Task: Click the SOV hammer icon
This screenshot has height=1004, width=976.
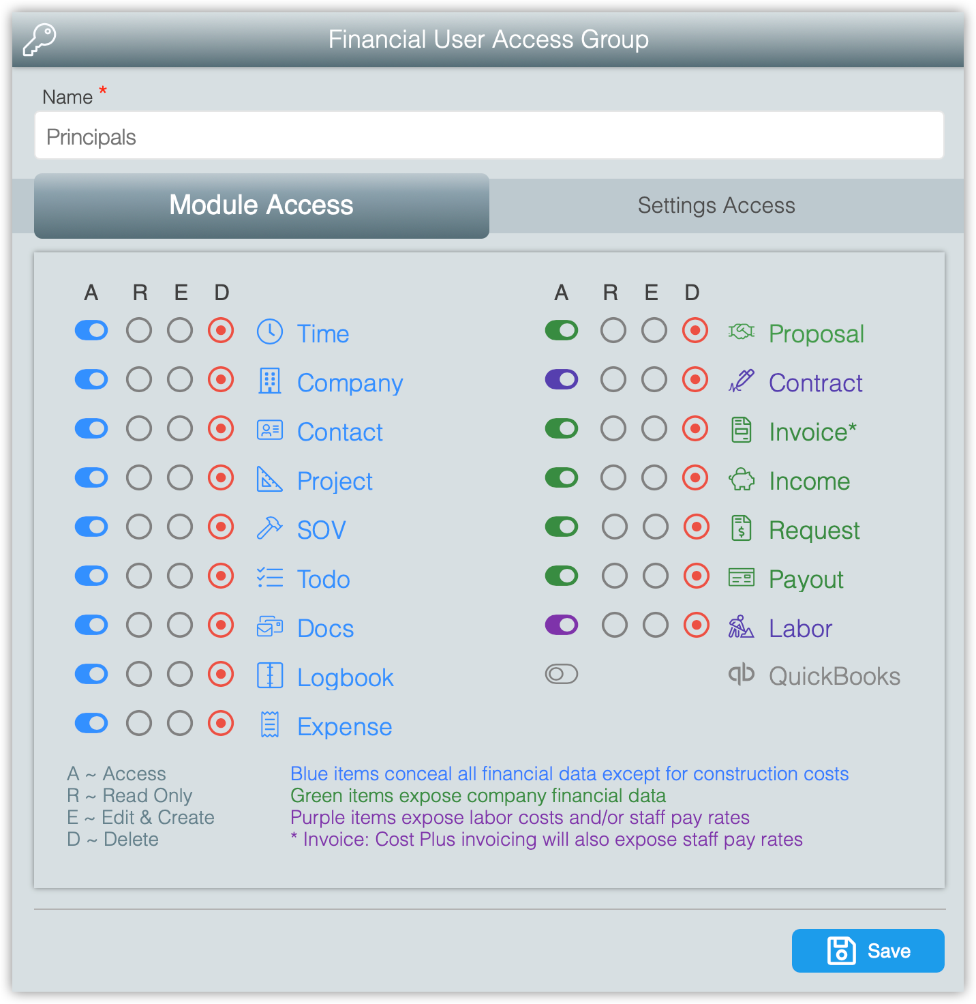Action: 270,528
